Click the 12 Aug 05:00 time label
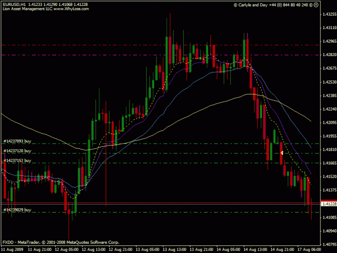337x253 pixels. pos(67,250)
